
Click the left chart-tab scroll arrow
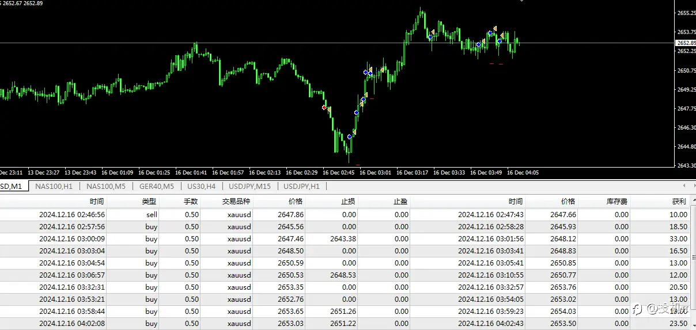click(x=684, y=186)
